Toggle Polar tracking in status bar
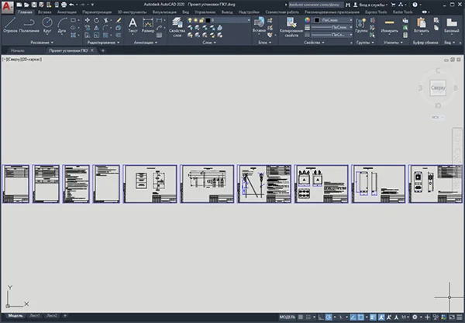 click(x=329, y=317)
